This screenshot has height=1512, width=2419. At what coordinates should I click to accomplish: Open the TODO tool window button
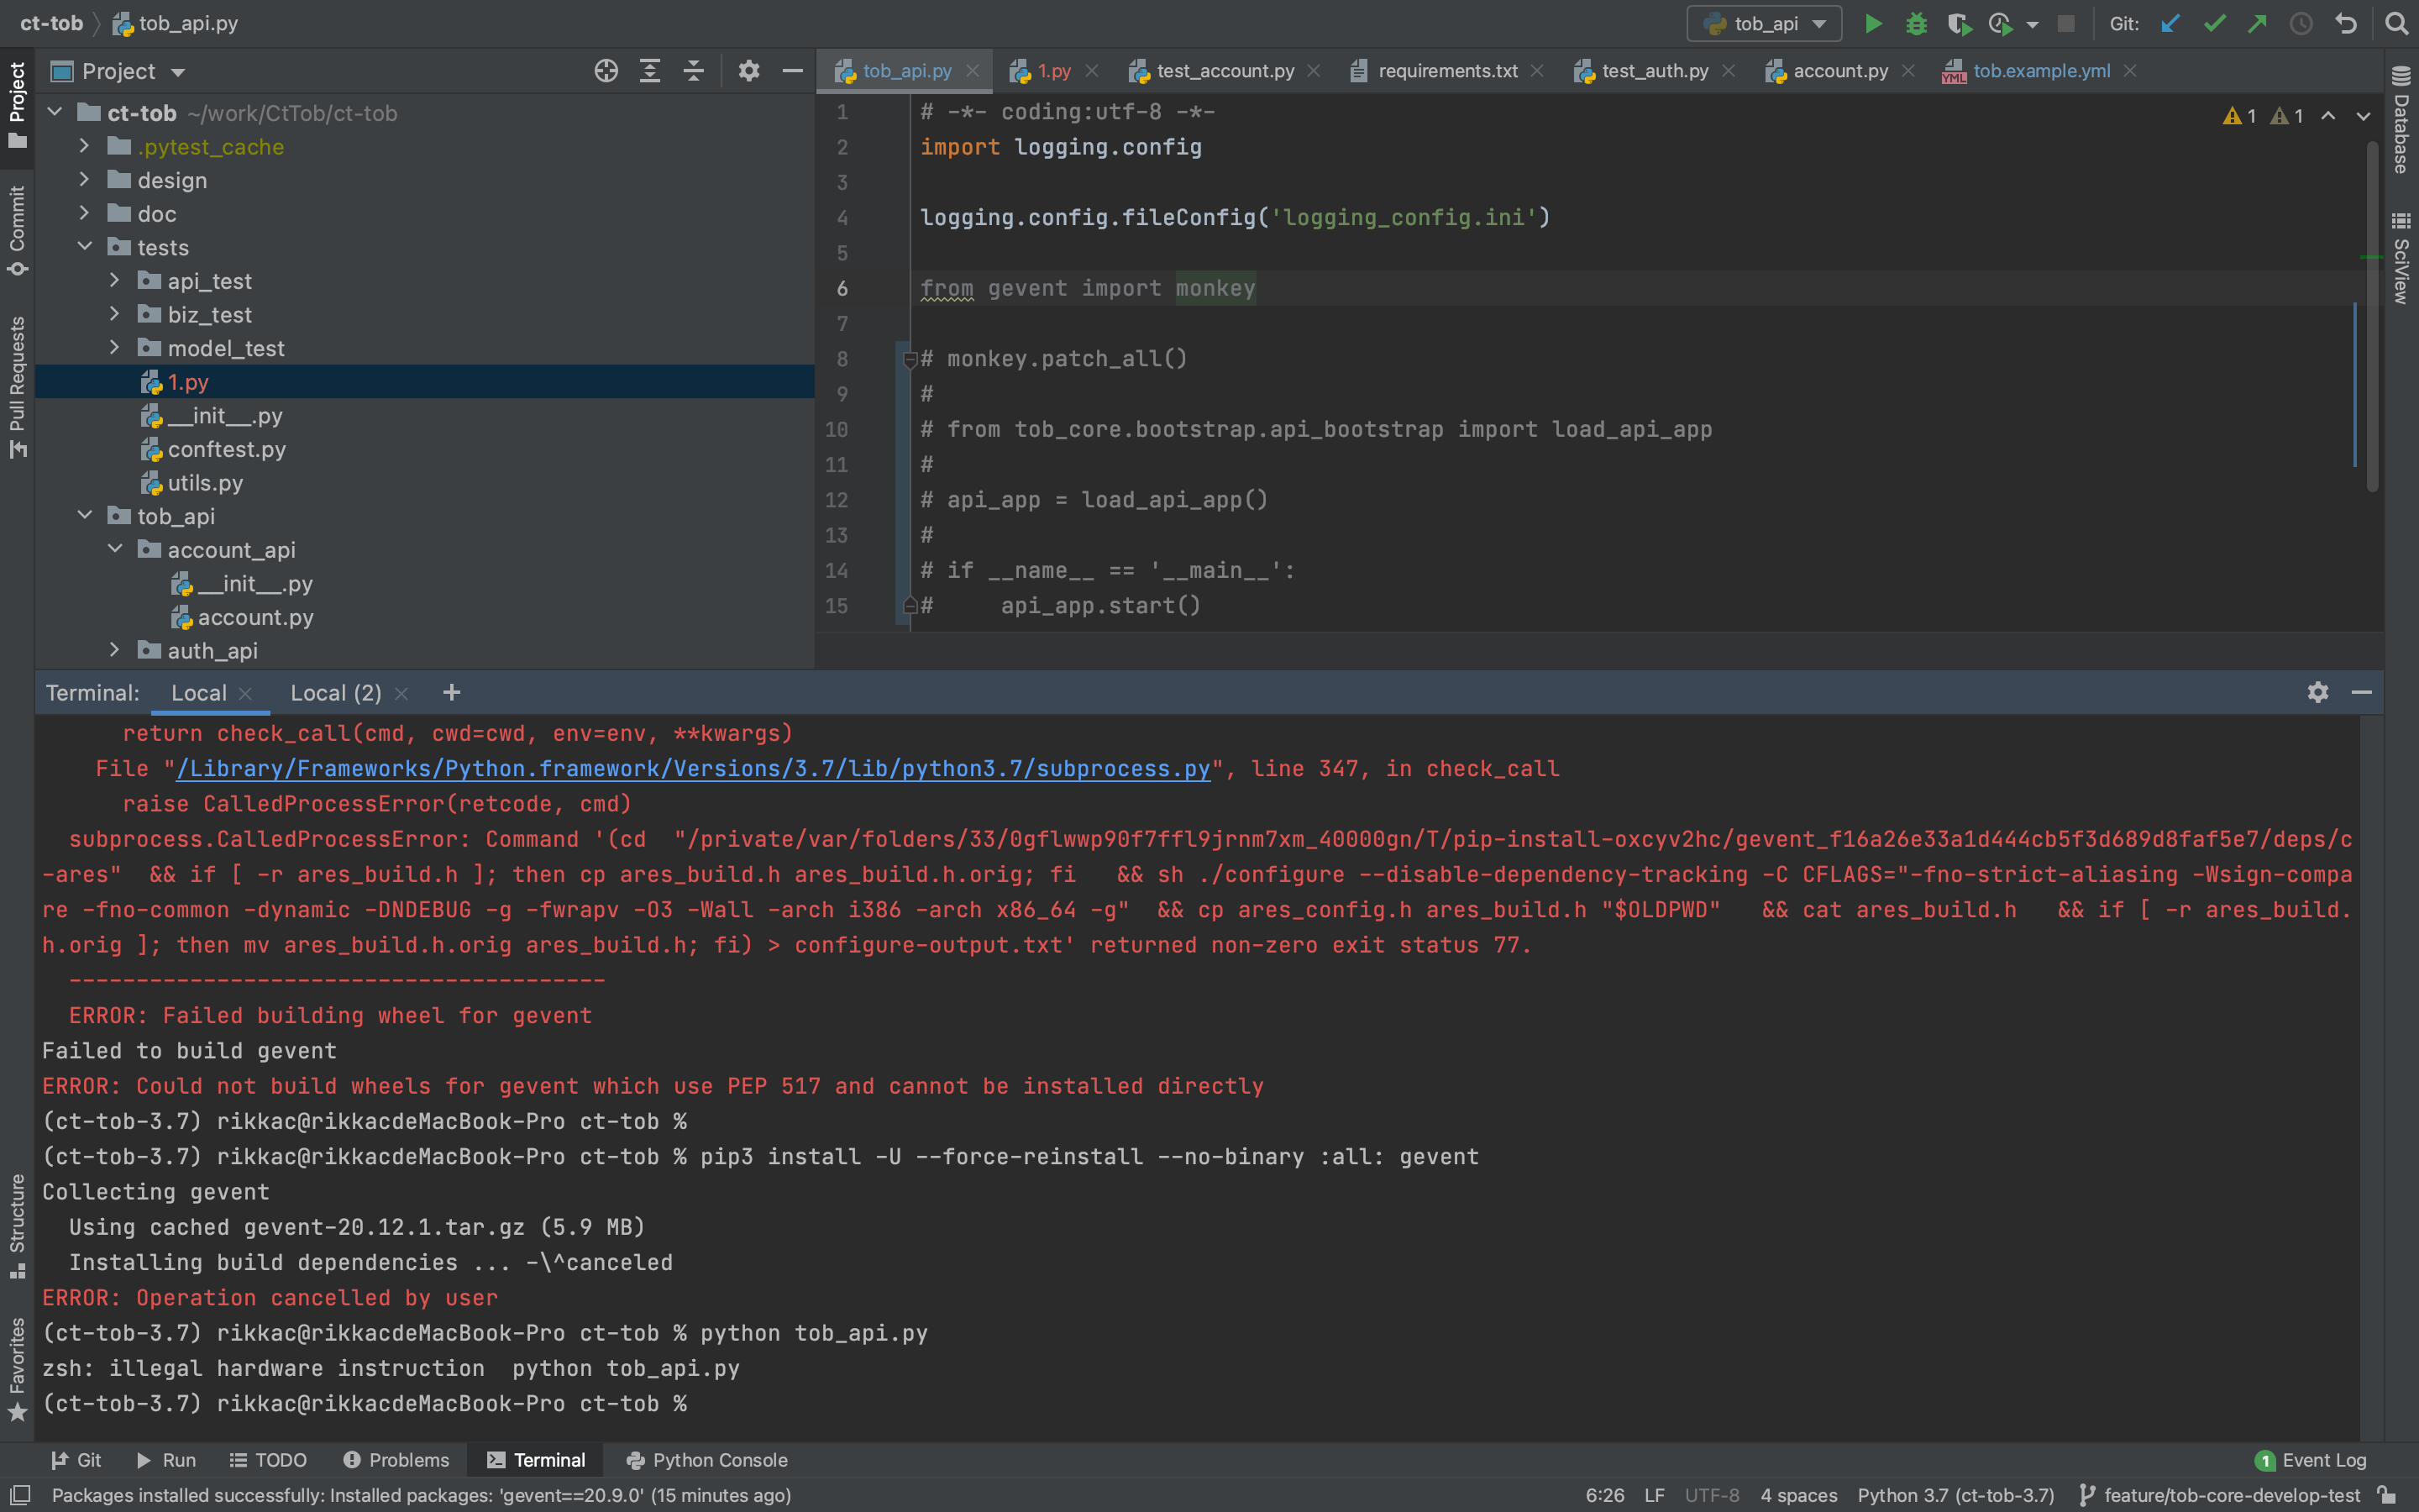tap(268, 1460)
